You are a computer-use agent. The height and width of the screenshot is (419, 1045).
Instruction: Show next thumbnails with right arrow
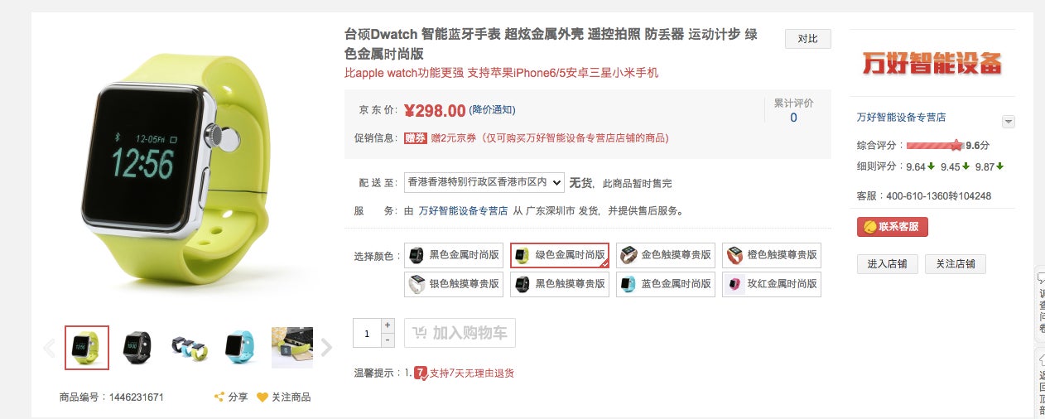coord(326,348)
